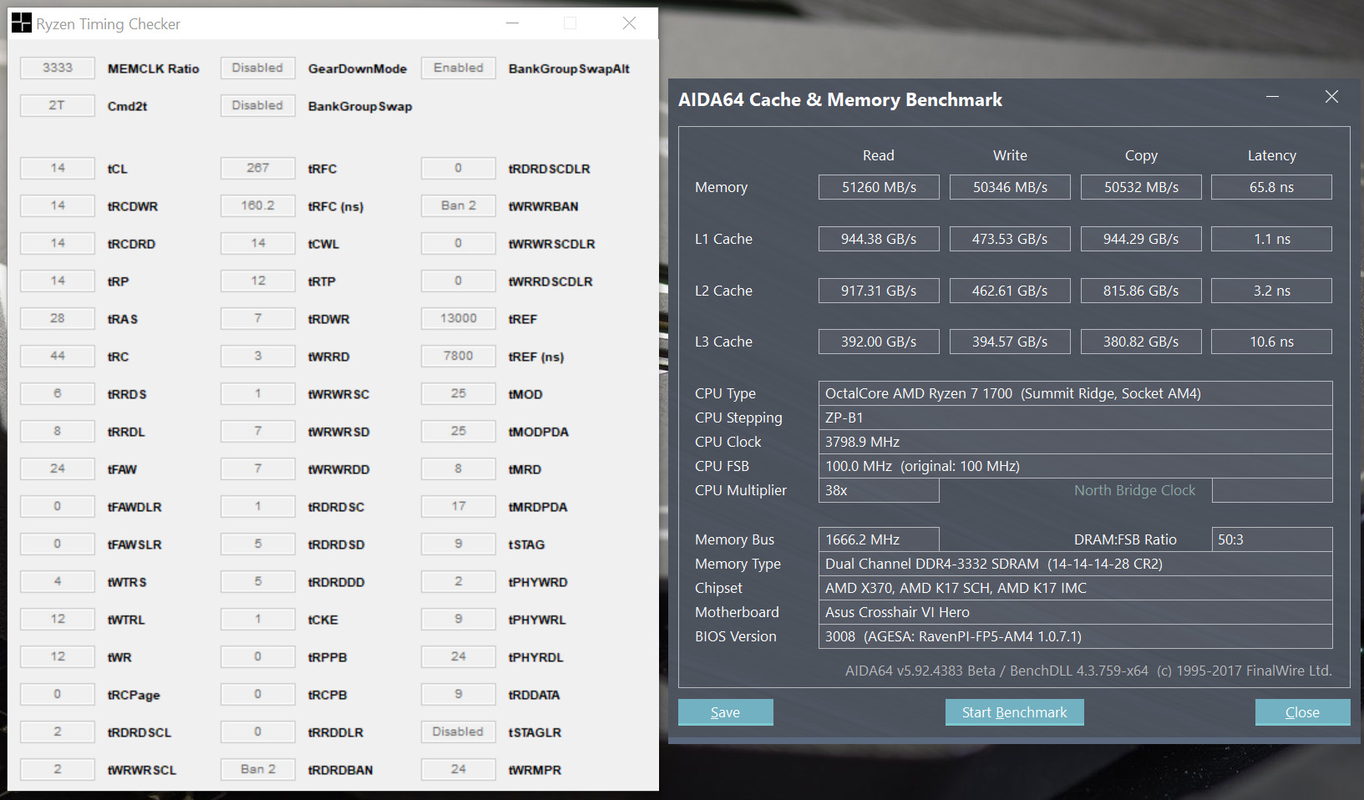
Task: Select the tRFC value field showing 267
Action: click(258, 168)
